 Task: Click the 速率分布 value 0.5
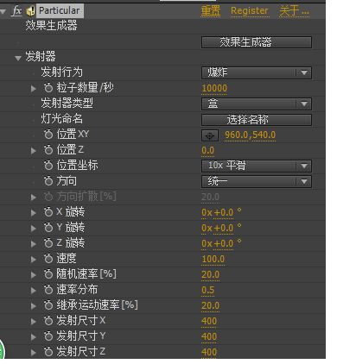point(208,290)
